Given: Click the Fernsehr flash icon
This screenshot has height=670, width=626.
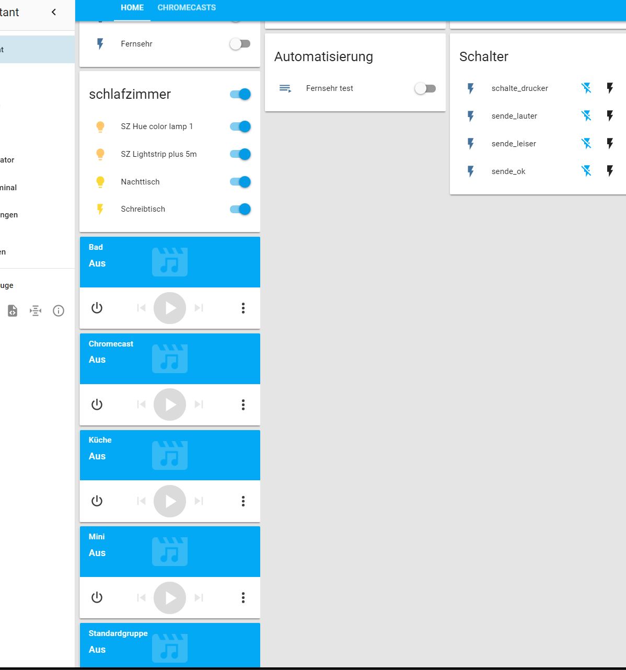Looking at the screenshot, I should coord(100,44).
